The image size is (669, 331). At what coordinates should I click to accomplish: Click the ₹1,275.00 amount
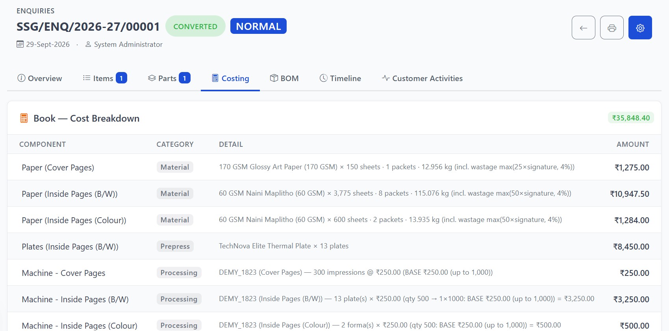pos(632,167)
